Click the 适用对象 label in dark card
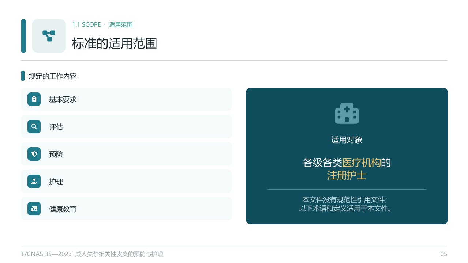Screen dimensions: 468x263 tap(347, 140)
